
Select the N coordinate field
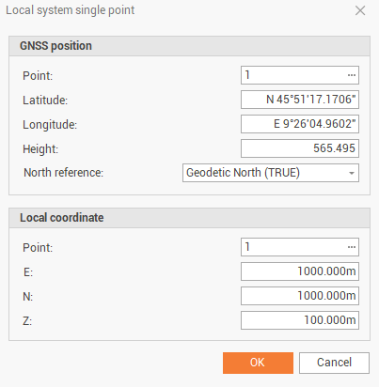click(300, 296)
